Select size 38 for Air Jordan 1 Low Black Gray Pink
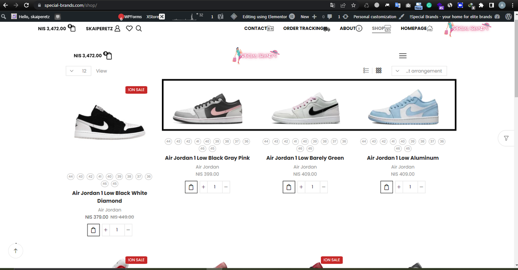Image resolution: width=518 pixels, height=270 pixels. [227, 141]
